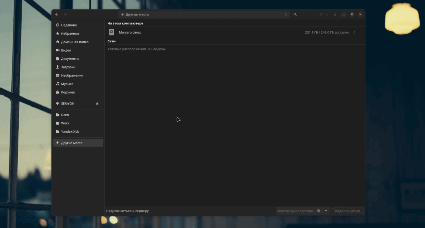Open Избранные in the sidebar

[x=70, y=34]
